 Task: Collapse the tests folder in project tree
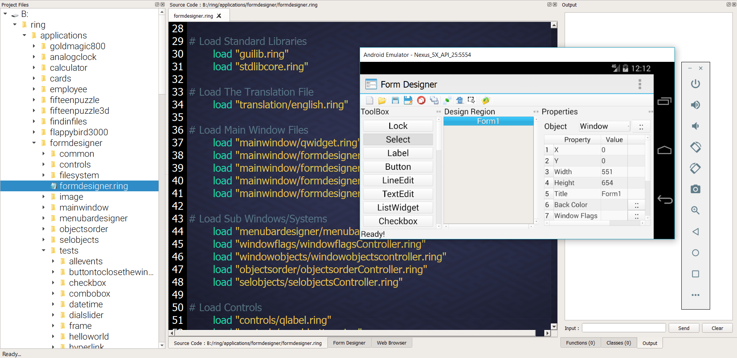pos(43,250)
